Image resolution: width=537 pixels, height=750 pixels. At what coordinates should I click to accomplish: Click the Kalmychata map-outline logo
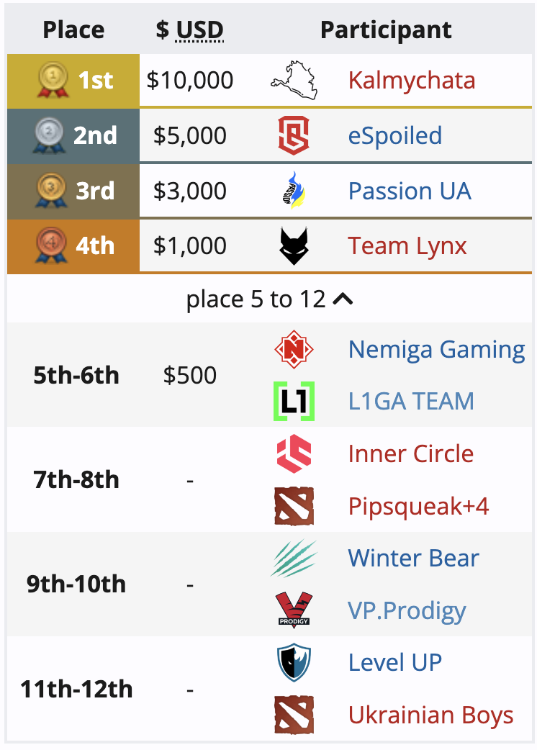point(294,81)
